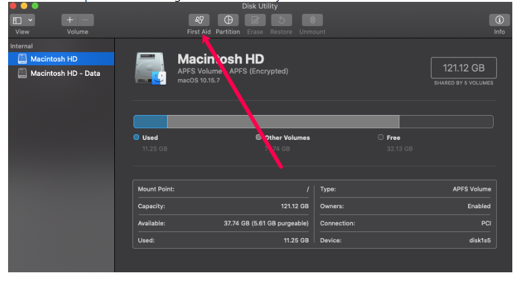Remove volume with the minus button
The height and width of the screenshot is (281, 521).
pos(86,21)
